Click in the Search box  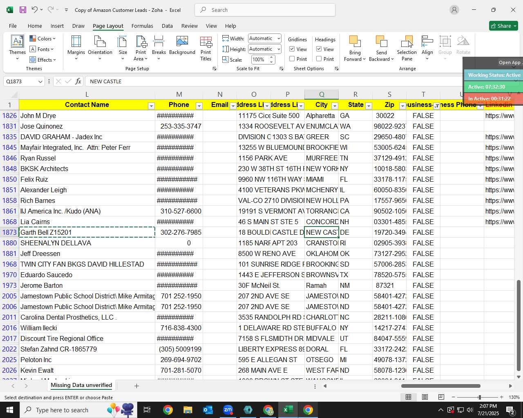click(x=265, y=10)
